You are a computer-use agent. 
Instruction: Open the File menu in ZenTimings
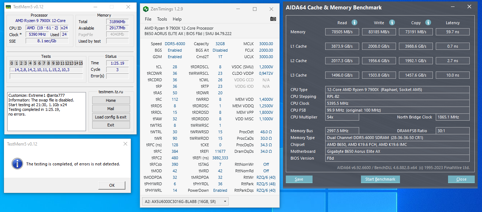click(x=148, y=19)
